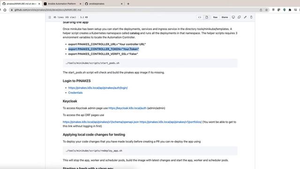Open the pinakes.k8s.local auth login link

[98, 88]
